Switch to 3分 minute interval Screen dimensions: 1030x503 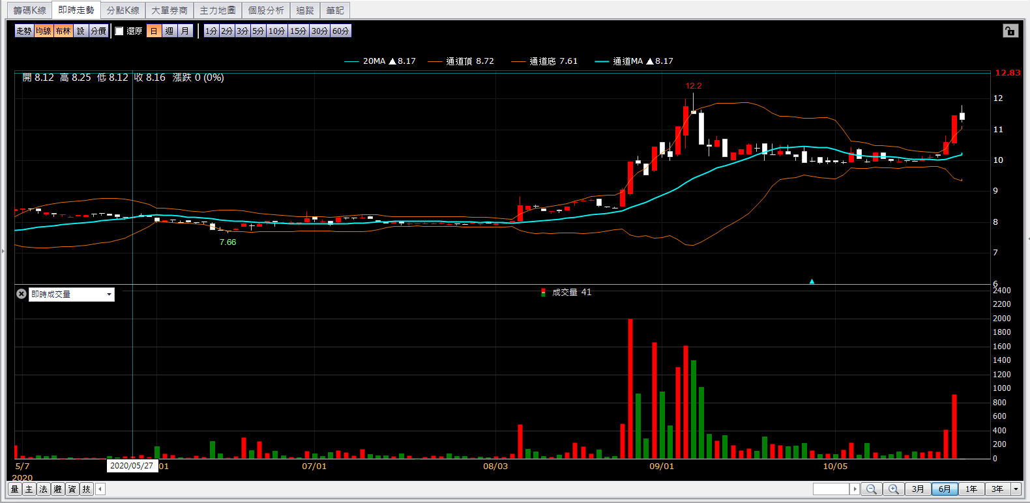pyautogui.click(x=243, y=31)
